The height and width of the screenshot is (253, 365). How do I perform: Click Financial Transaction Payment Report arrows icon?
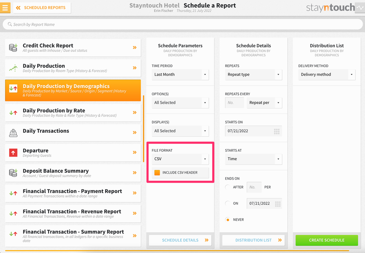click(x=13, y=193)
